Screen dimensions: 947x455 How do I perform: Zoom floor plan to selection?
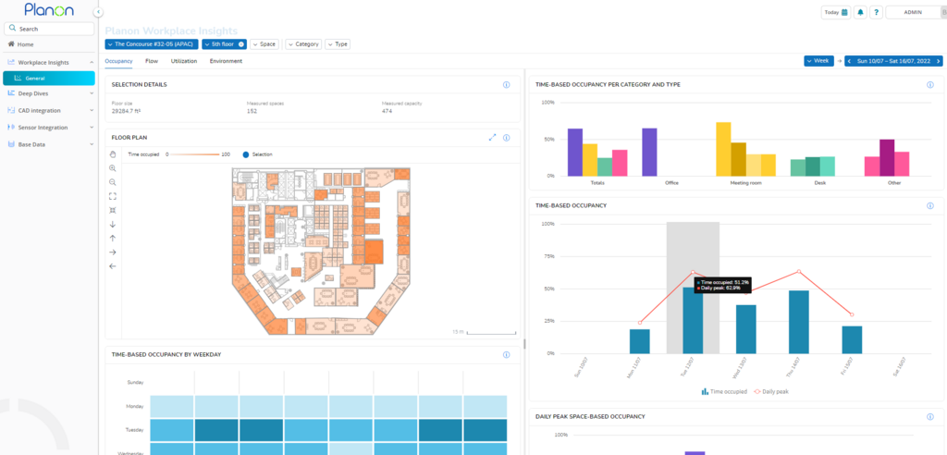point(112,210)
